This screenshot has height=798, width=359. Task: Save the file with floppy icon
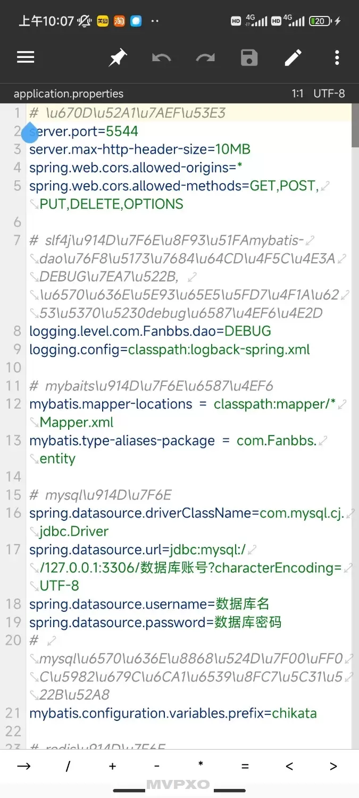249,57
